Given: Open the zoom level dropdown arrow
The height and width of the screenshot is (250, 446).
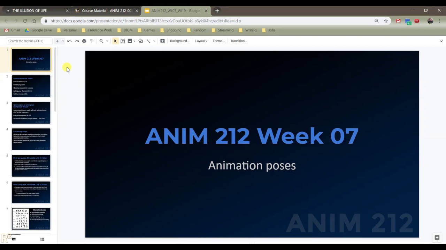Looking at the screenshot, I should click(x=107, y=41).
